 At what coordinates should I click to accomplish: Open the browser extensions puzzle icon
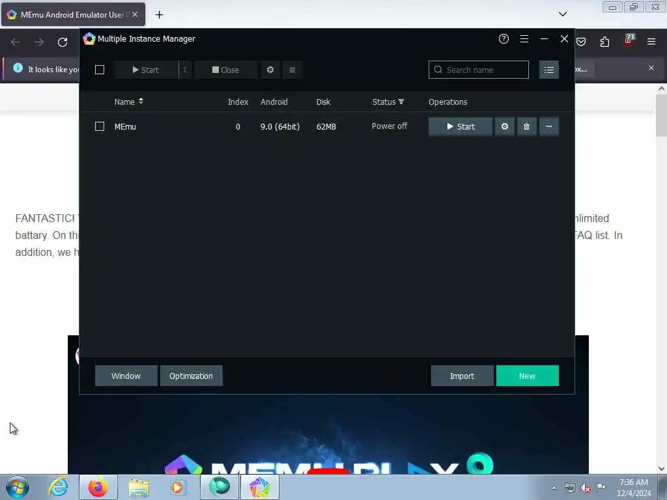pyautogui.click(x=604, y=42)
